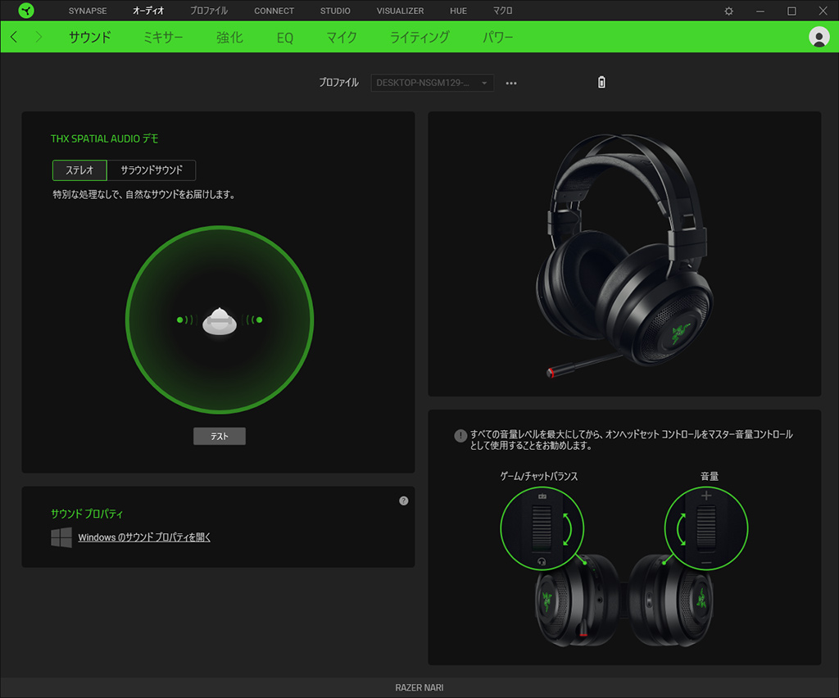Open SYNAPSE top menu
The width and height of the screenshot is (839, 698).
click(88, 11)
